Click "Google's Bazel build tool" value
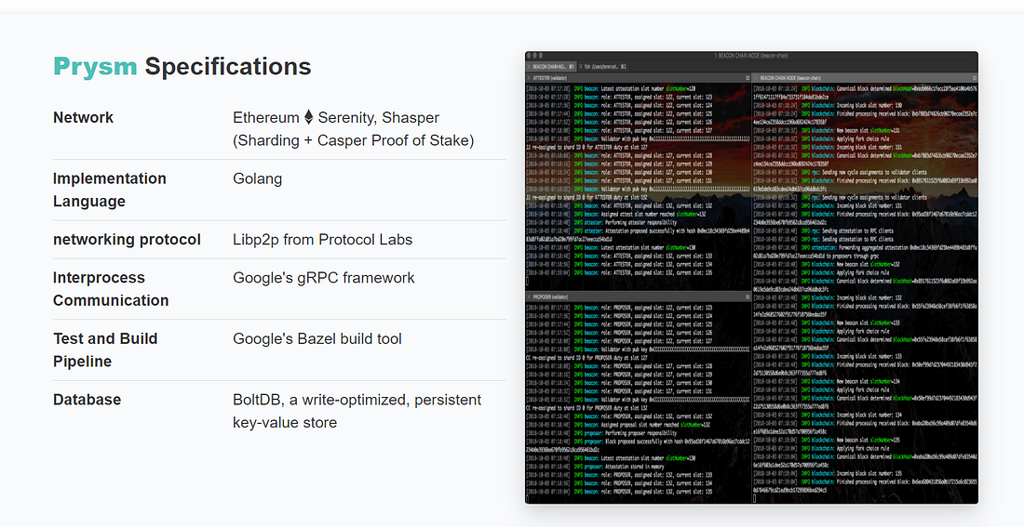 [x=317, y=338]
